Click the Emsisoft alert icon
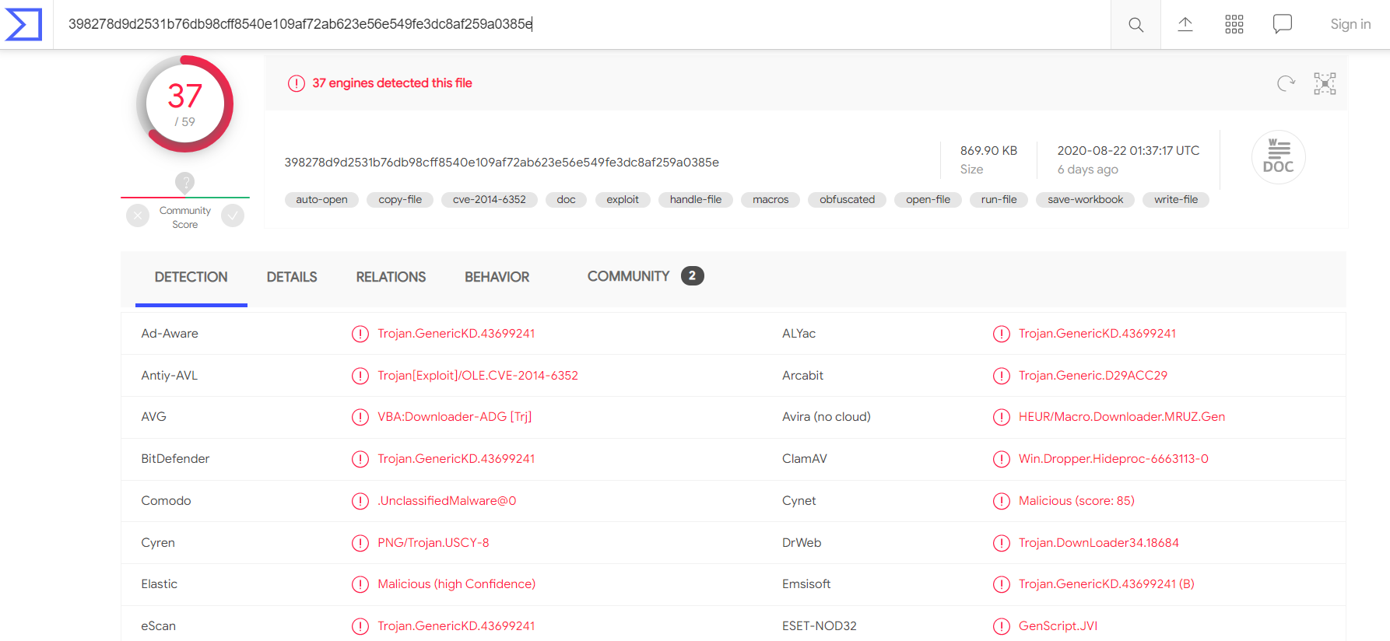 coord(1002,584)
